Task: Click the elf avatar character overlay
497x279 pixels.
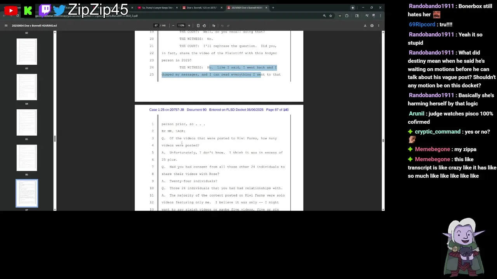Action: 464,246
